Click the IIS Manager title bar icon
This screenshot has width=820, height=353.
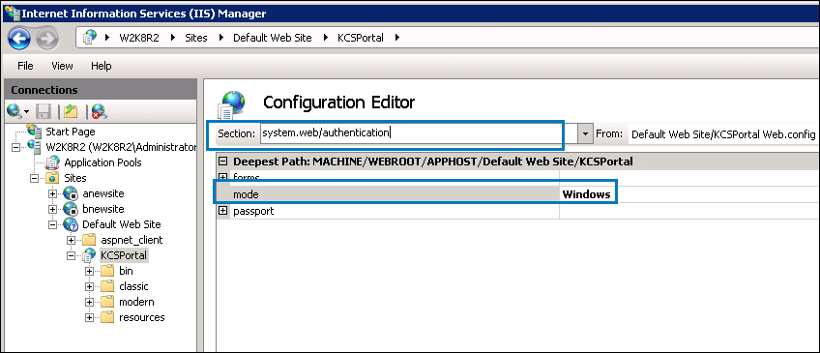12,13
